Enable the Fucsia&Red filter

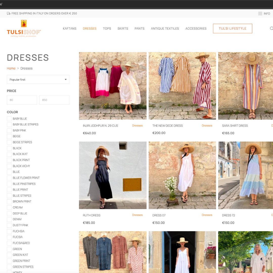[9, 243]
